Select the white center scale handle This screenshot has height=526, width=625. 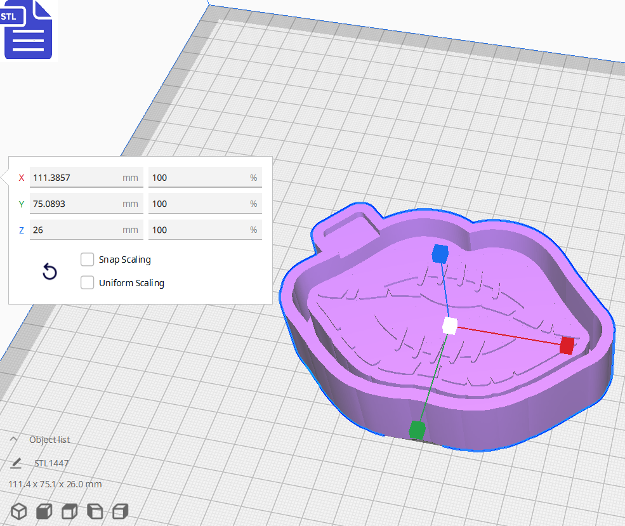(x=451, y=327)
